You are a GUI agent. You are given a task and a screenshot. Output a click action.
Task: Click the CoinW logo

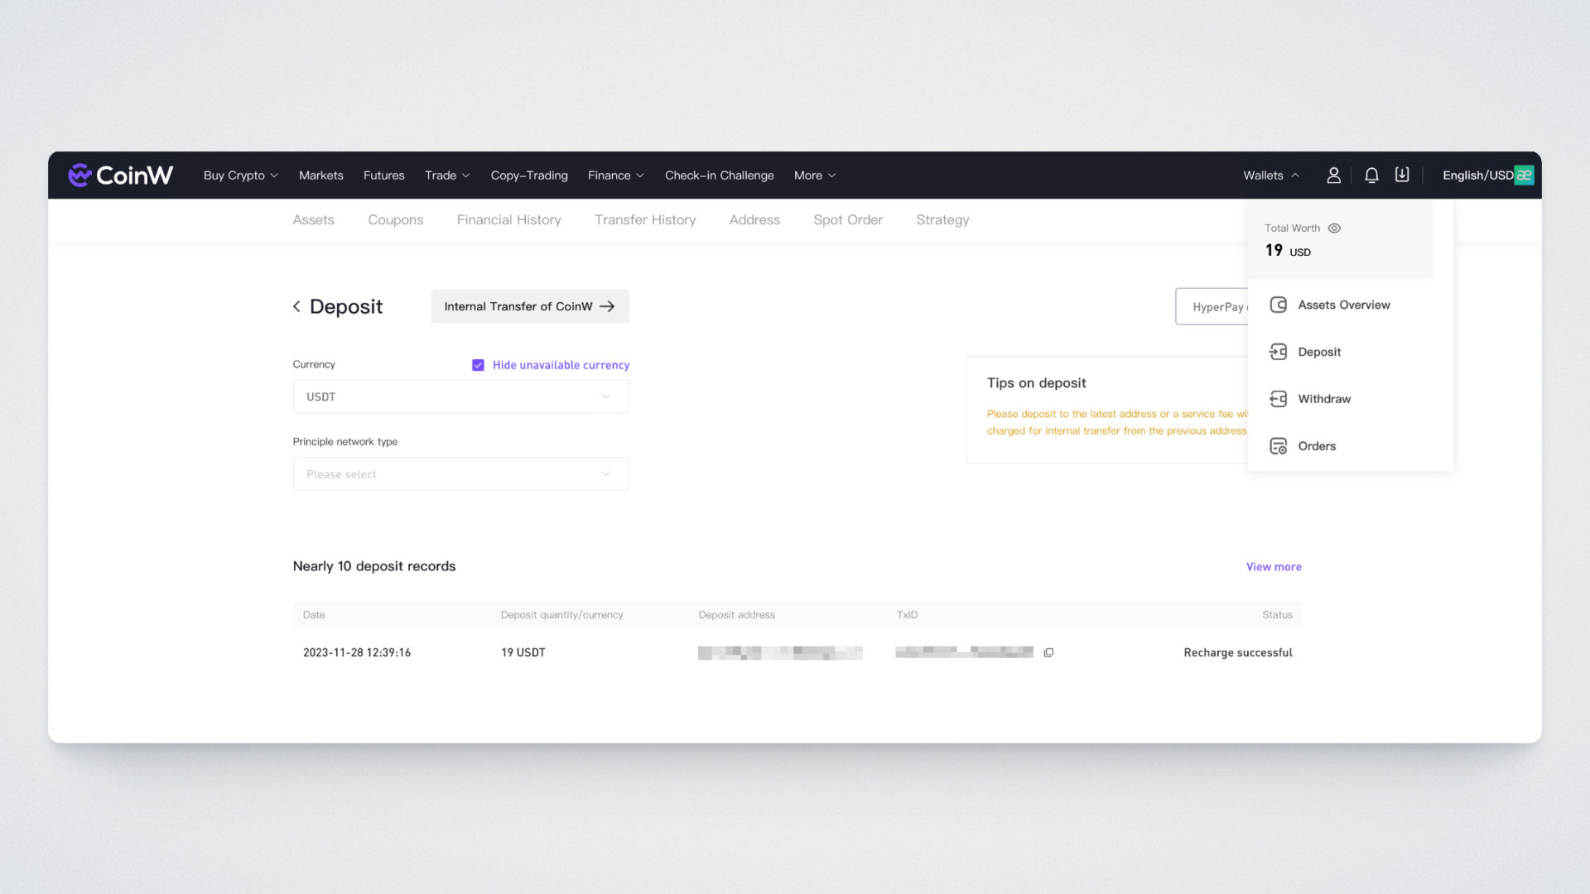pos(121,175)
